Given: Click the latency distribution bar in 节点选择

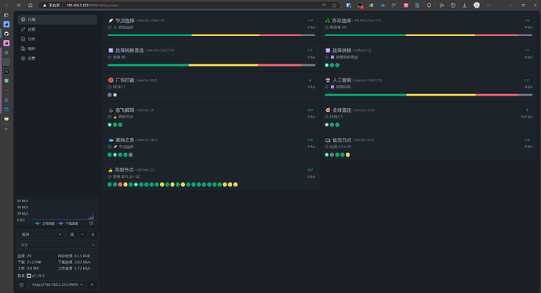Looking at the screenshot, I should pos(211,35).
